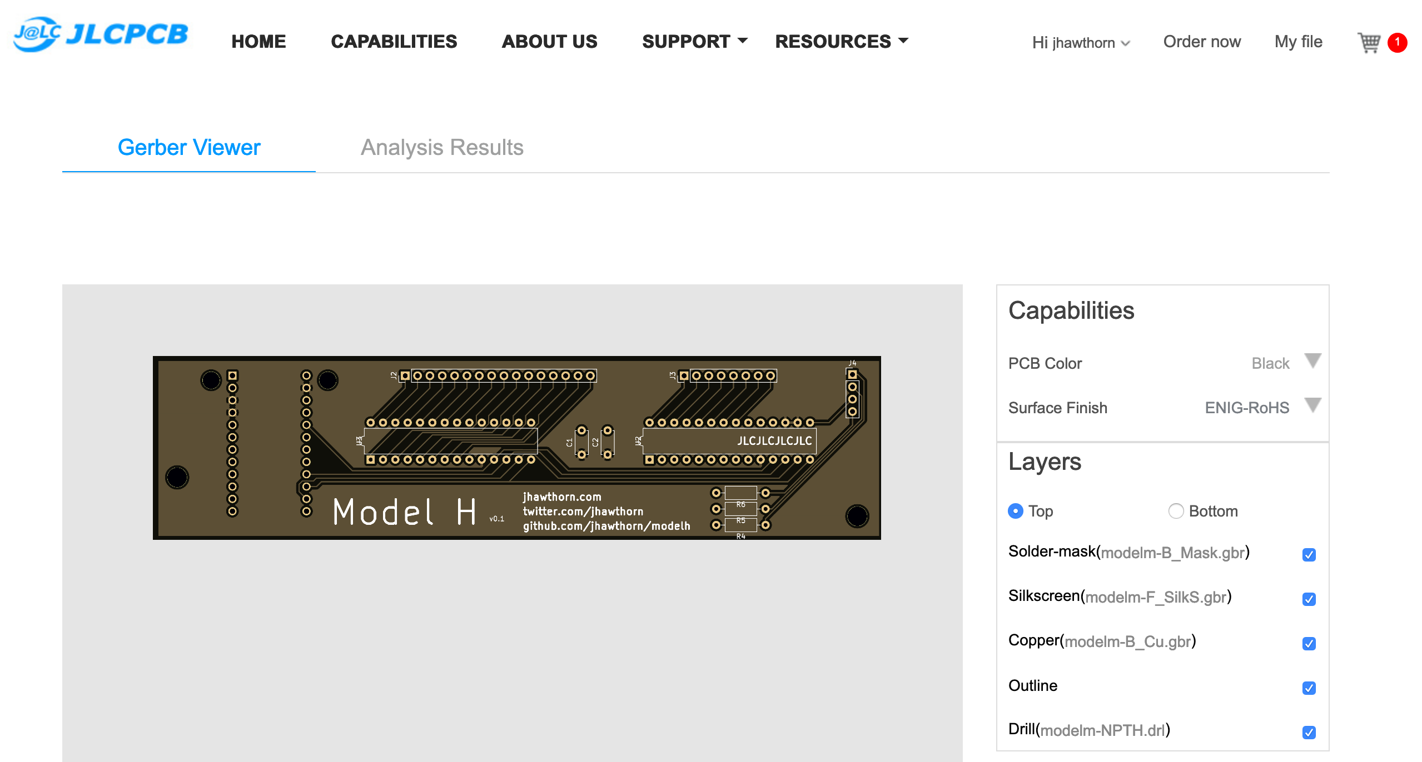Toggle the Drill layer checkbox
Screen dimensions: 1422x762
pos(1309,732)
